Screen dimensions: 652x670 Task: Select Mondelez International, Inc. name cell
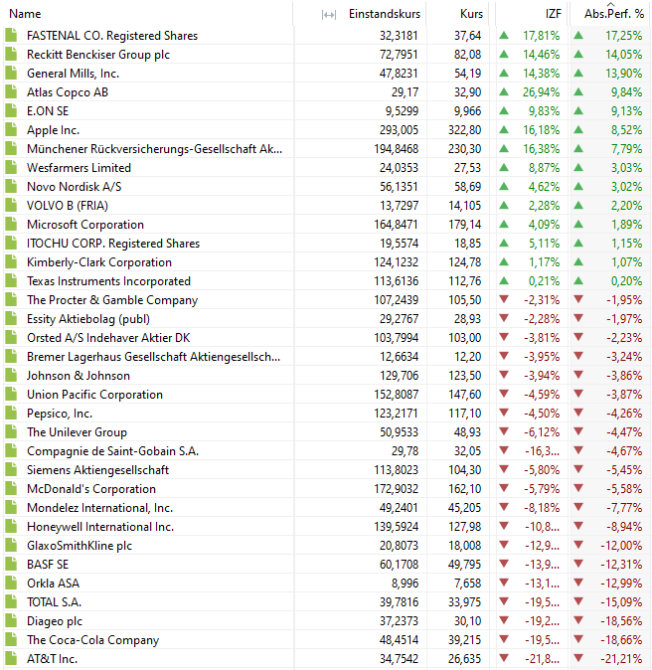(100, 508)
